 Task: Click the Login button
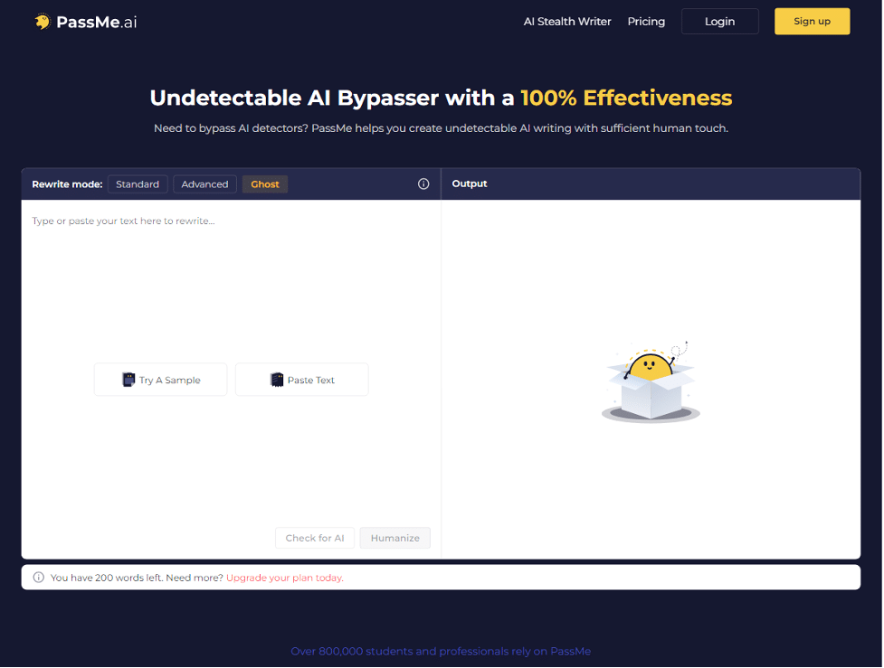tap(719, 21)
